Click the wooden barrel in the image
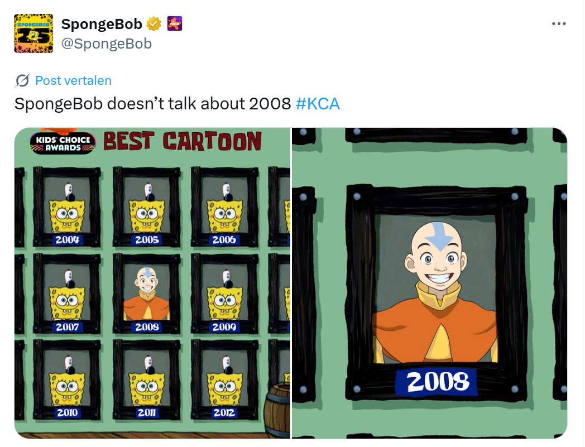This screenshot has height=447, width=585. (277, 410)
